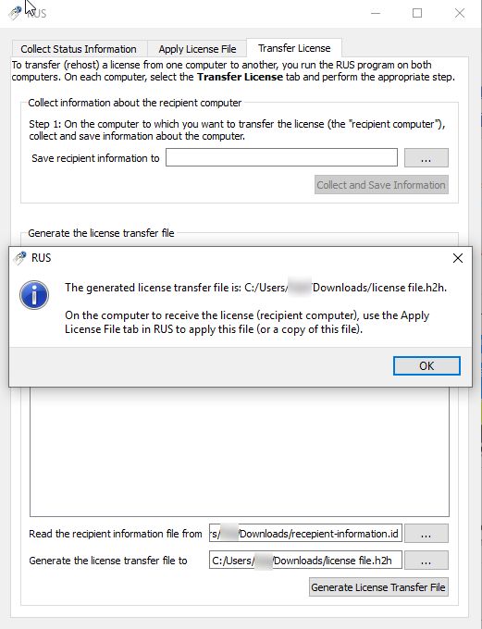Click the Generate License Transfer File button
This screenshot has width=482, height=629.
pos(378,587)
